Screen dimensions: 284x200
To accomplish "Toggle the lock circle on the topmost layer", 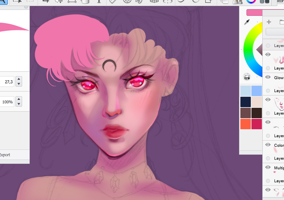I will point(268,46).
